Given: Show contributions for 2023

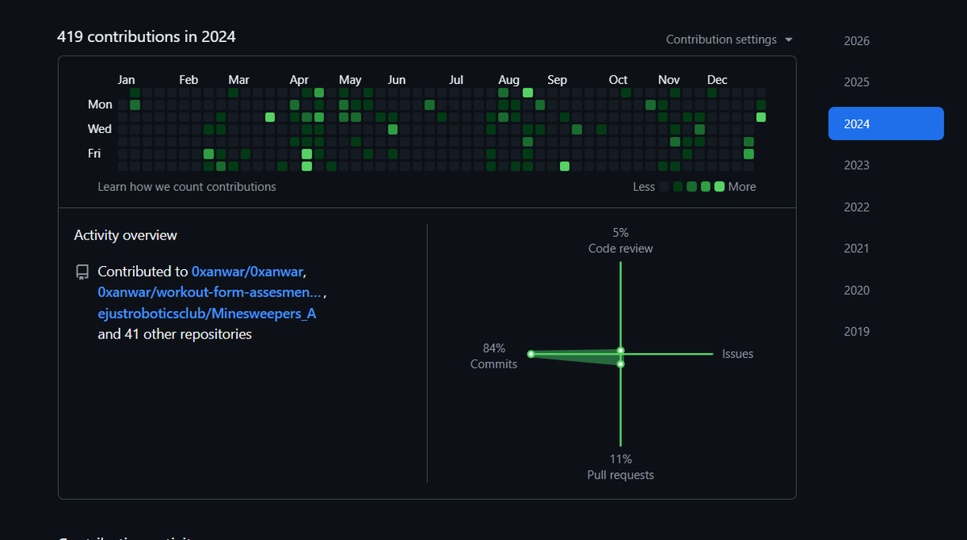Looking at the screenshot, I should (886, 165).
